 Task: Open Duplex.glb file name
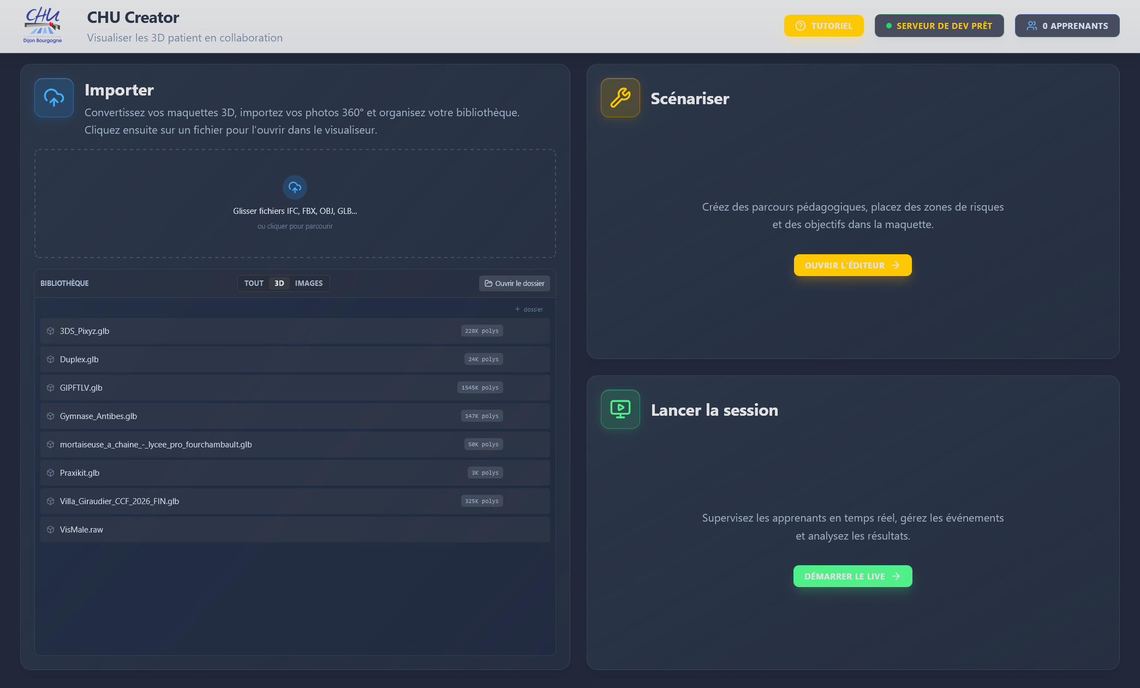[79, 360]
